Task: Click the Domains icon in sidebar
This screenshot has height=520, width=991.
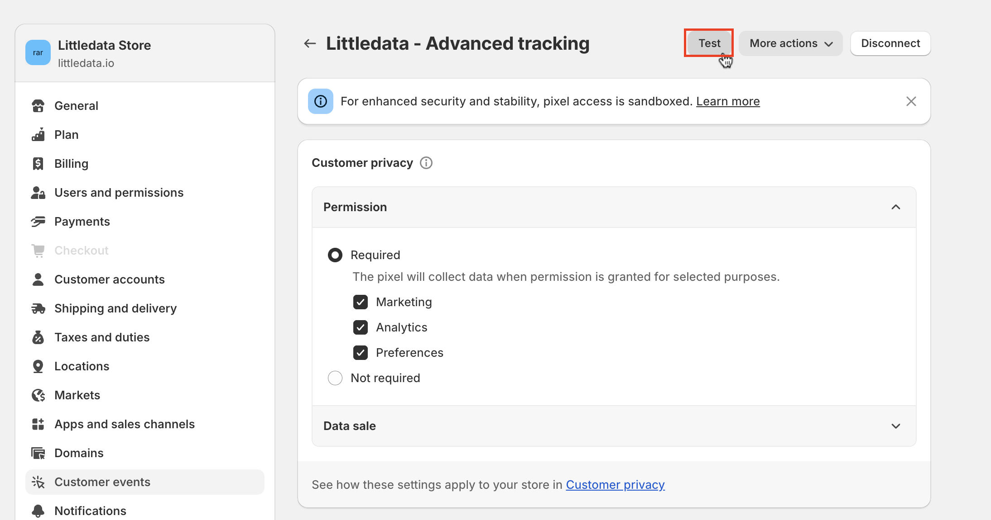Action: [x=38, y=453]
